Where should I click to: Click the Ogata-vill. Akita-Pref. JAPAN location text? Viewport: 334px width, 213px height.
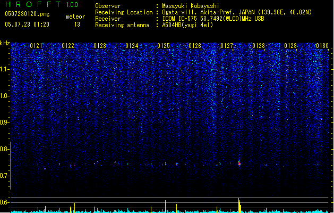237,12
